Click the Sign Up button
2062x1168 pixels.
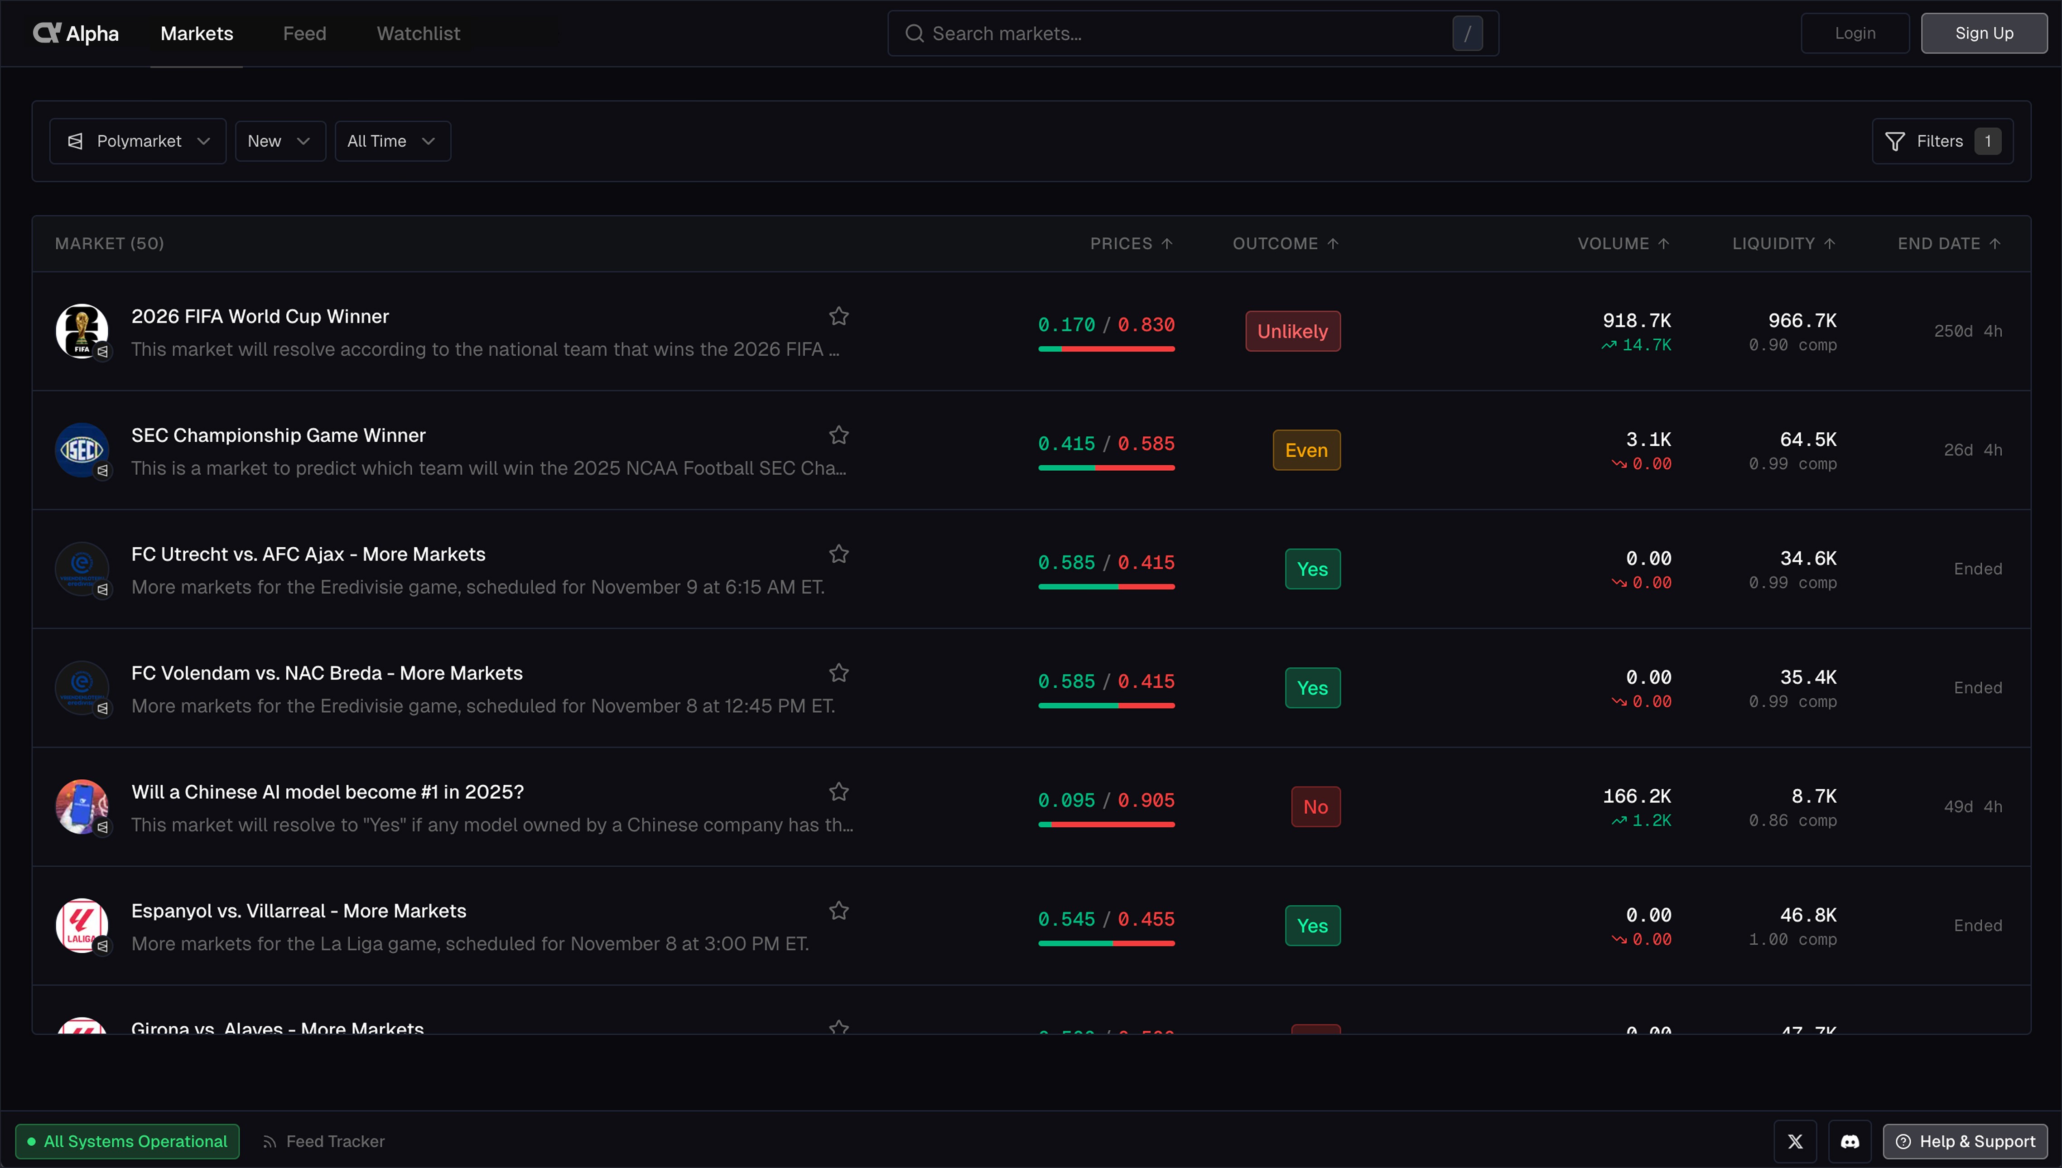pos(1984,33)
